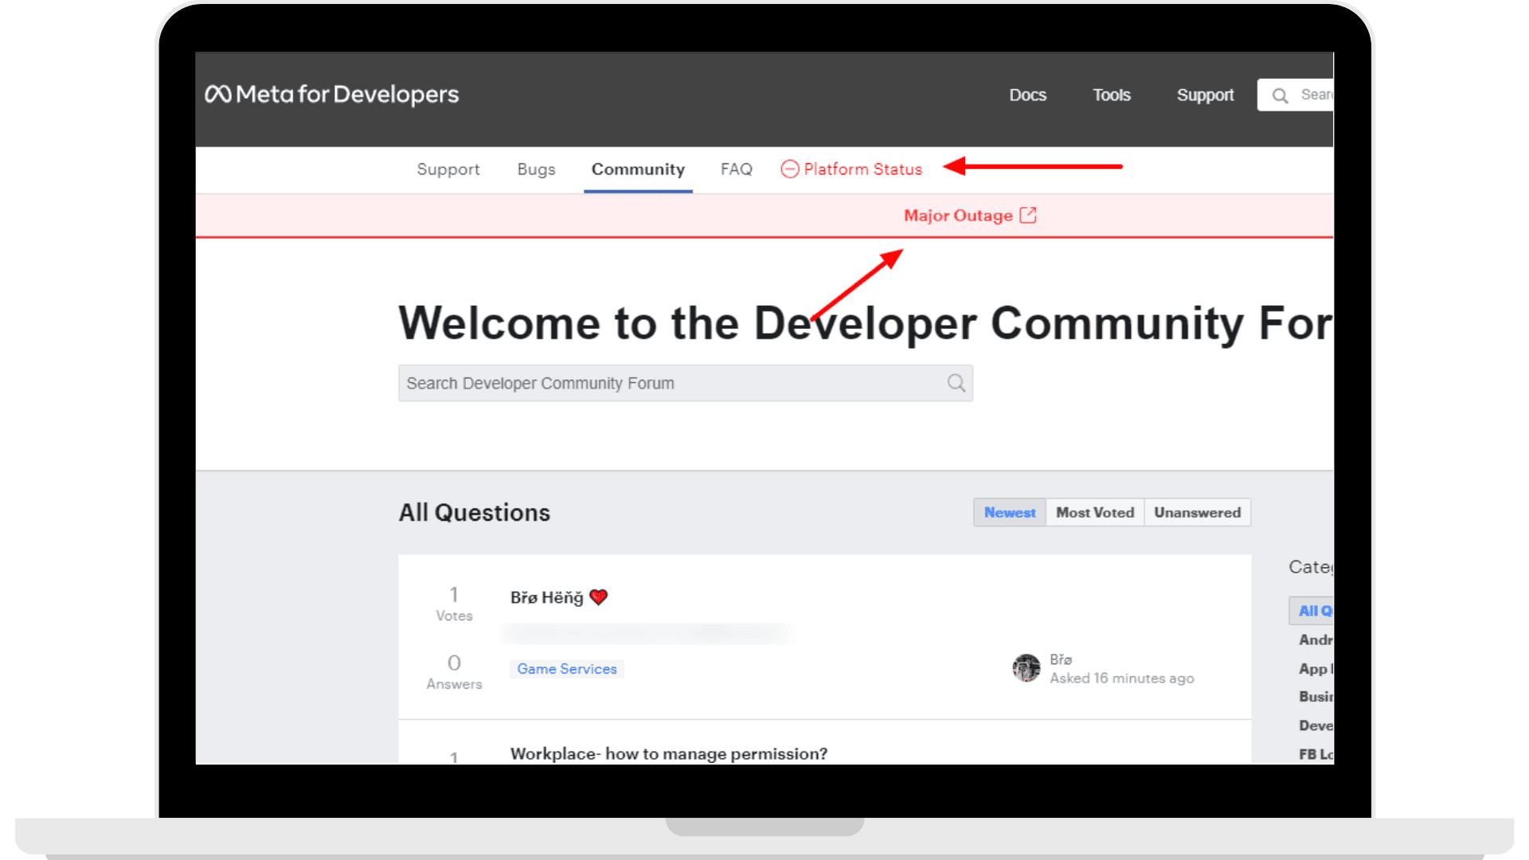Switch to the Bugs tab
This screenshot has height=860, width=1529.
pyautogui.click(x=535, y=169)
